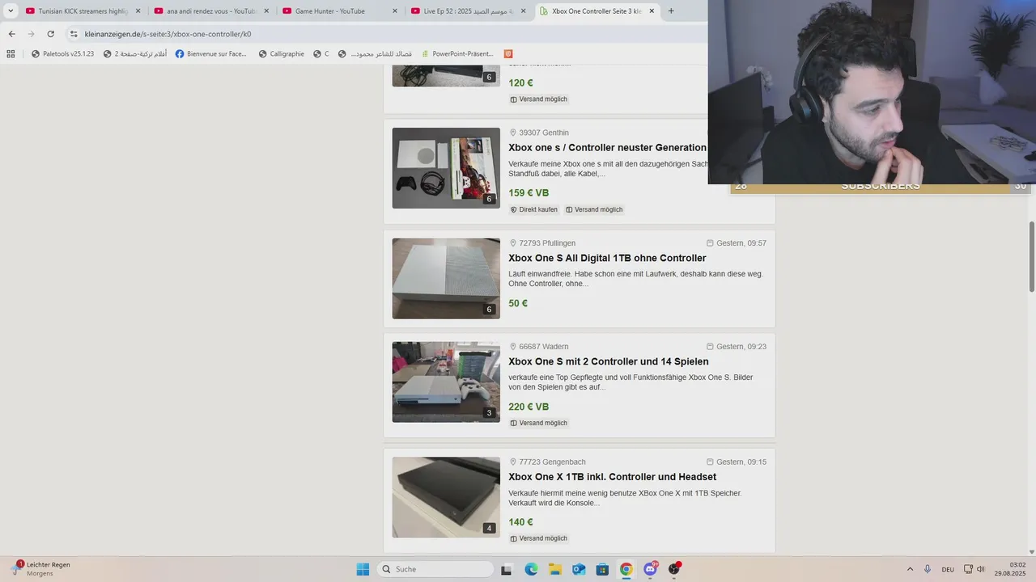
Task: Click the price 159 € VB
Action: click(529, 193)
